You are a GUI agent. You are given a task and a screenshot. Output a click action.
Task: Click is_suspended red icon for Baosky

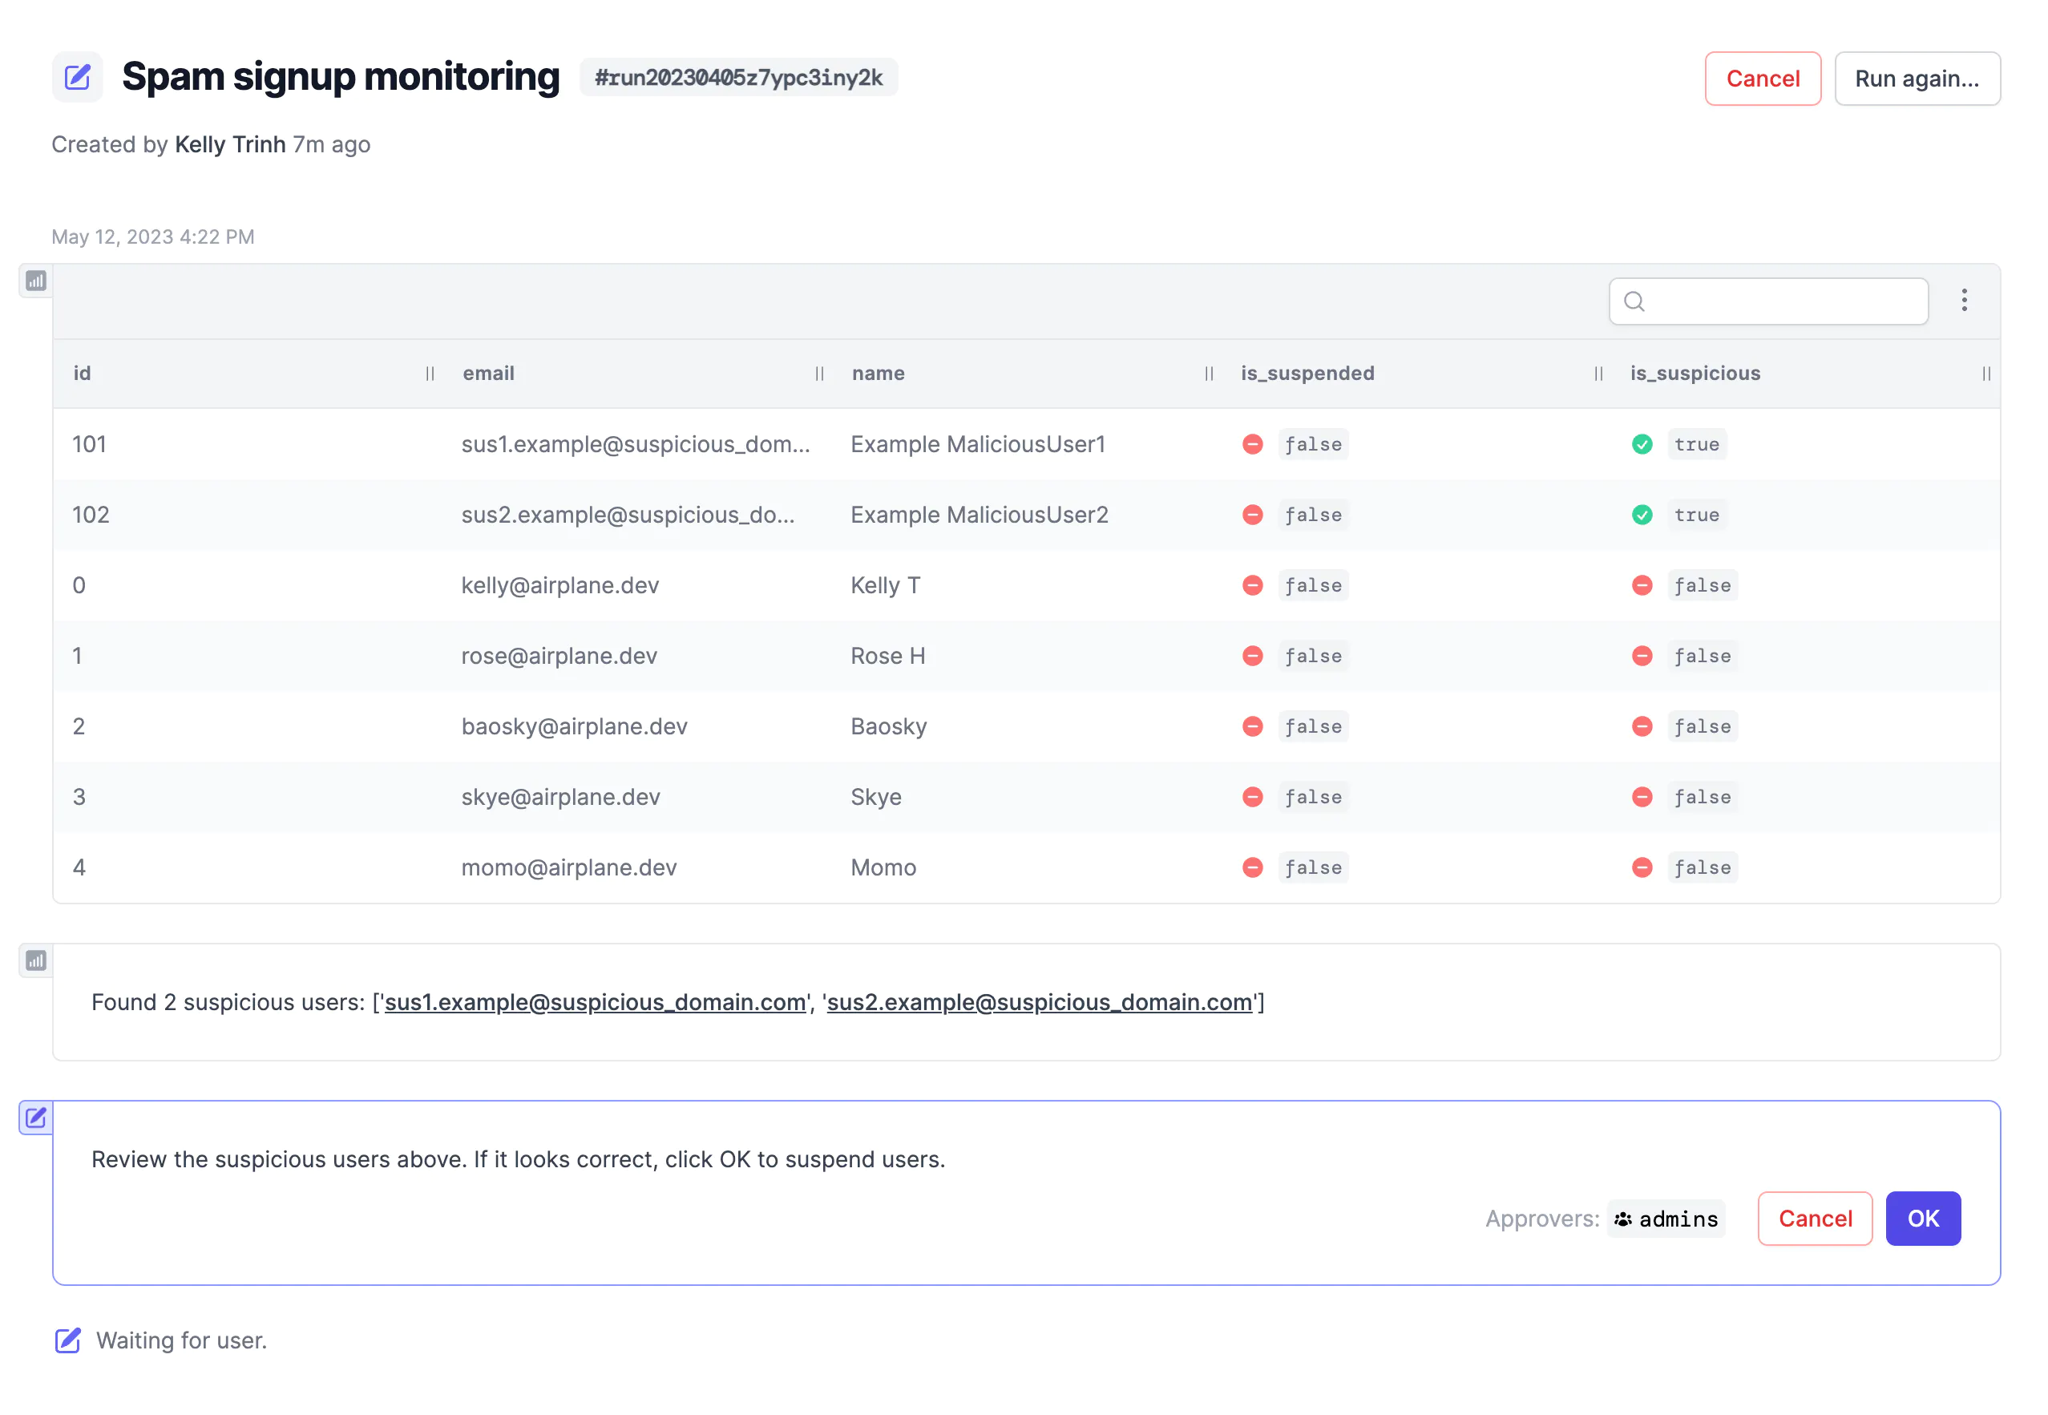(1251, 726)
